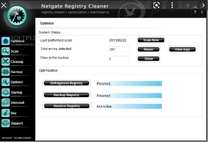Image resolution: width=208 pixels, height=142 pixels.
Task: Click the X icon at top left
Action: coord(4,5)
